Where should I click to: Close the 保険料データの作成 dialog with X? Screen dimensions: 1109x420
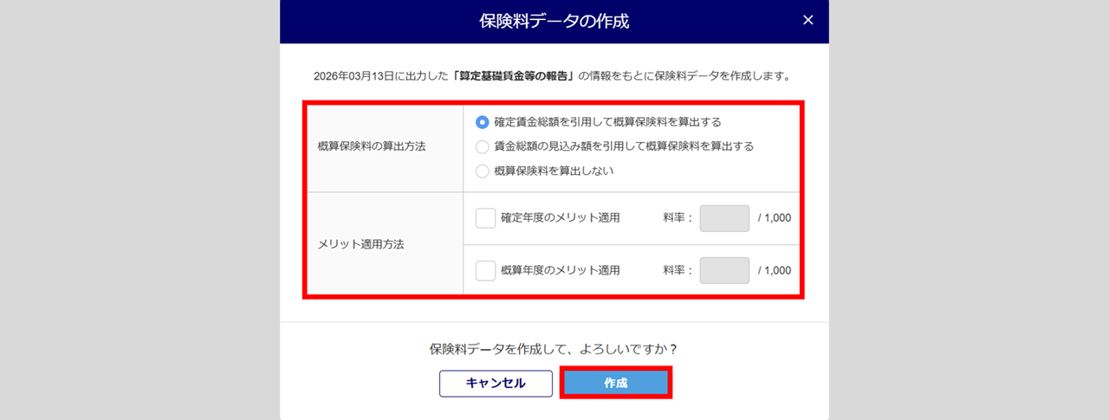[807, 20]
